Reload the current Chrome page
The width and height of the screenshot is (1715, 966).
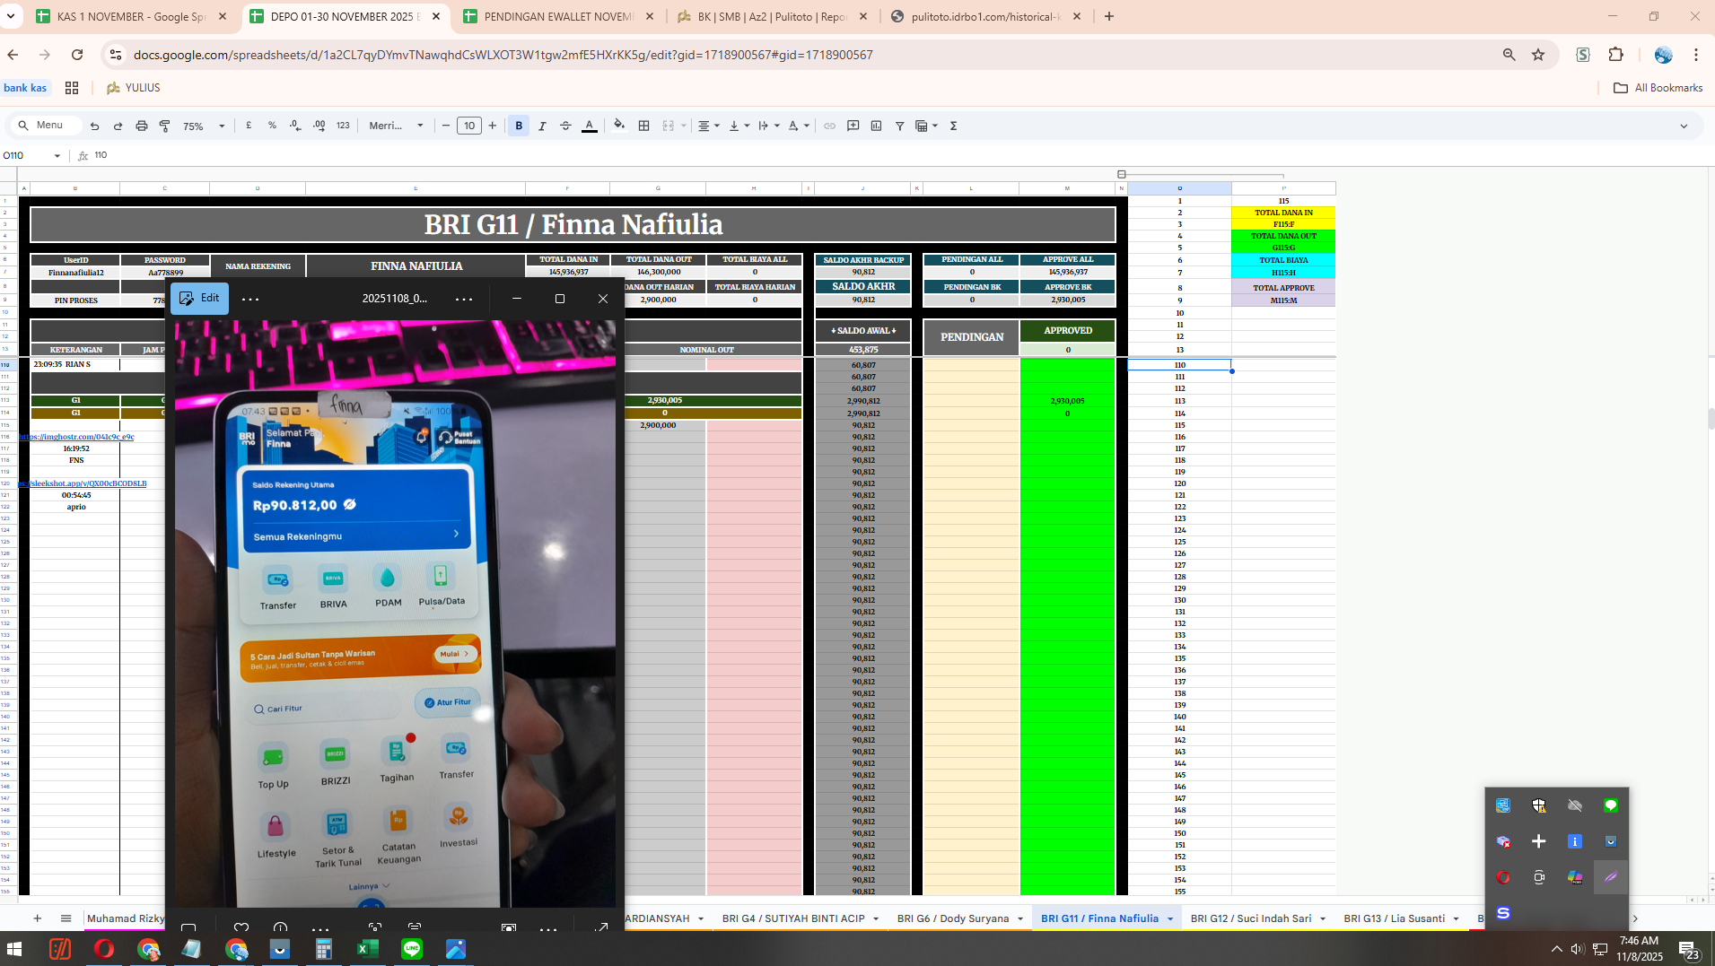tap(77, 55)
